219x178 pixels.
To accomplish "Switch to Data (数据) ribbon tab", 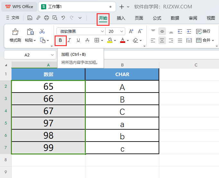I will (175, 18).
